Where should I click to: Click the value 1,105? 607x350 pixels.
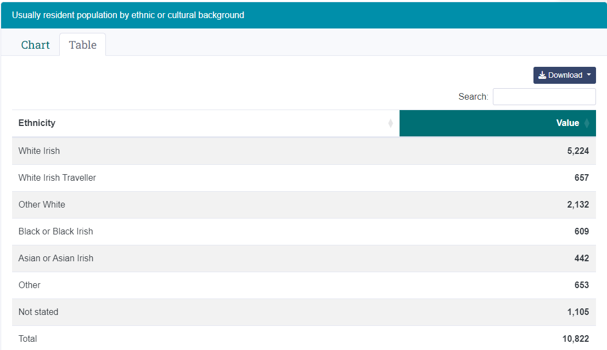click(x=578, y=312)
